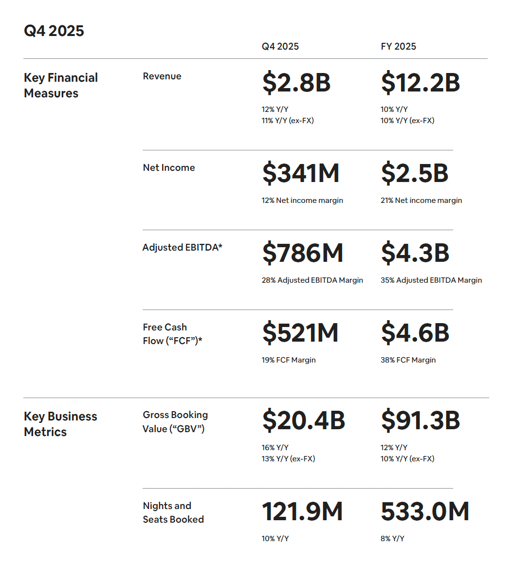Click the Q4 2025 page title
514x583 pixels.
54,31
